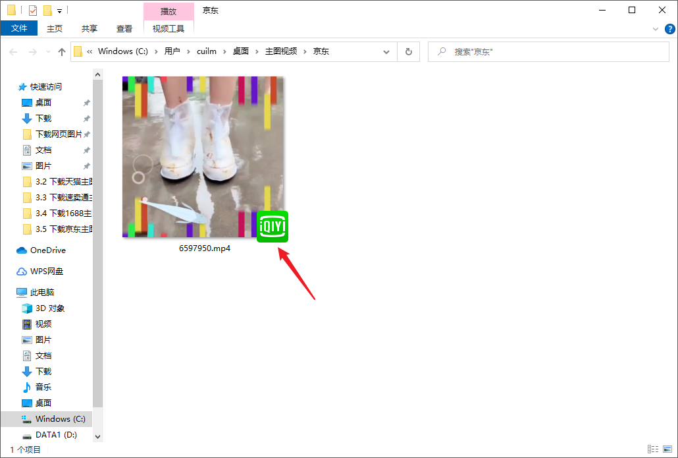Click 用户 in the address path
Image resolution: width=678 pixels, height=458 pixels.
click(172, 51)
